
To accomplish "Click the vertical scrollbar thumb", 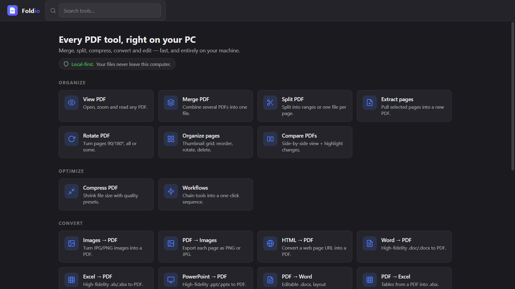I will (513, 96).
